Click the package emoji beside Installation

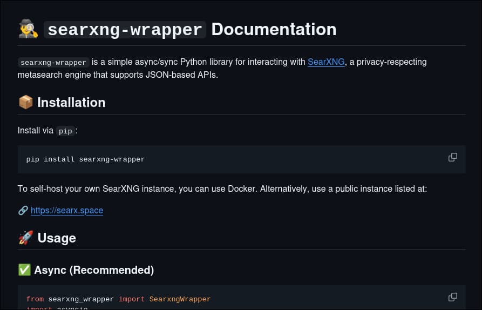(26, 102)
